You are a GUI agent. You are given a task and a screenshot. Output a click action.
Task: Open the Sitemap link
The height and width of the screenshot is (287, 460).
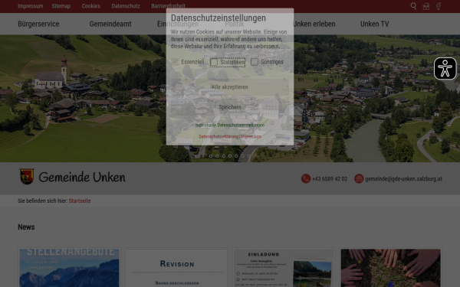[x=61, y=6]
